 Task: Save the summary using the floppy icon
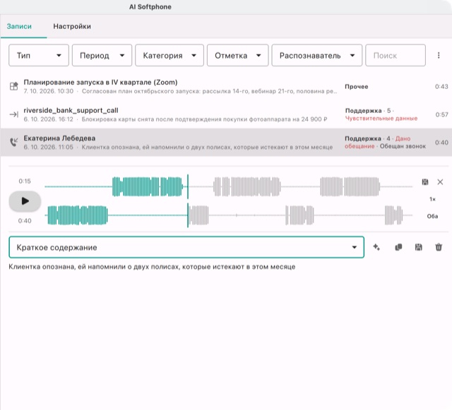419,247
